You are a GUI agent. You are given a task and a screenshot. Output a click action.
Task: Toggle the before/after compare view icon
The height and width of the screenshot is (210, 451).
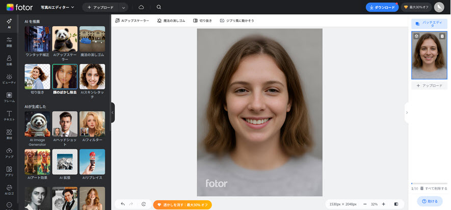[396, 204]
